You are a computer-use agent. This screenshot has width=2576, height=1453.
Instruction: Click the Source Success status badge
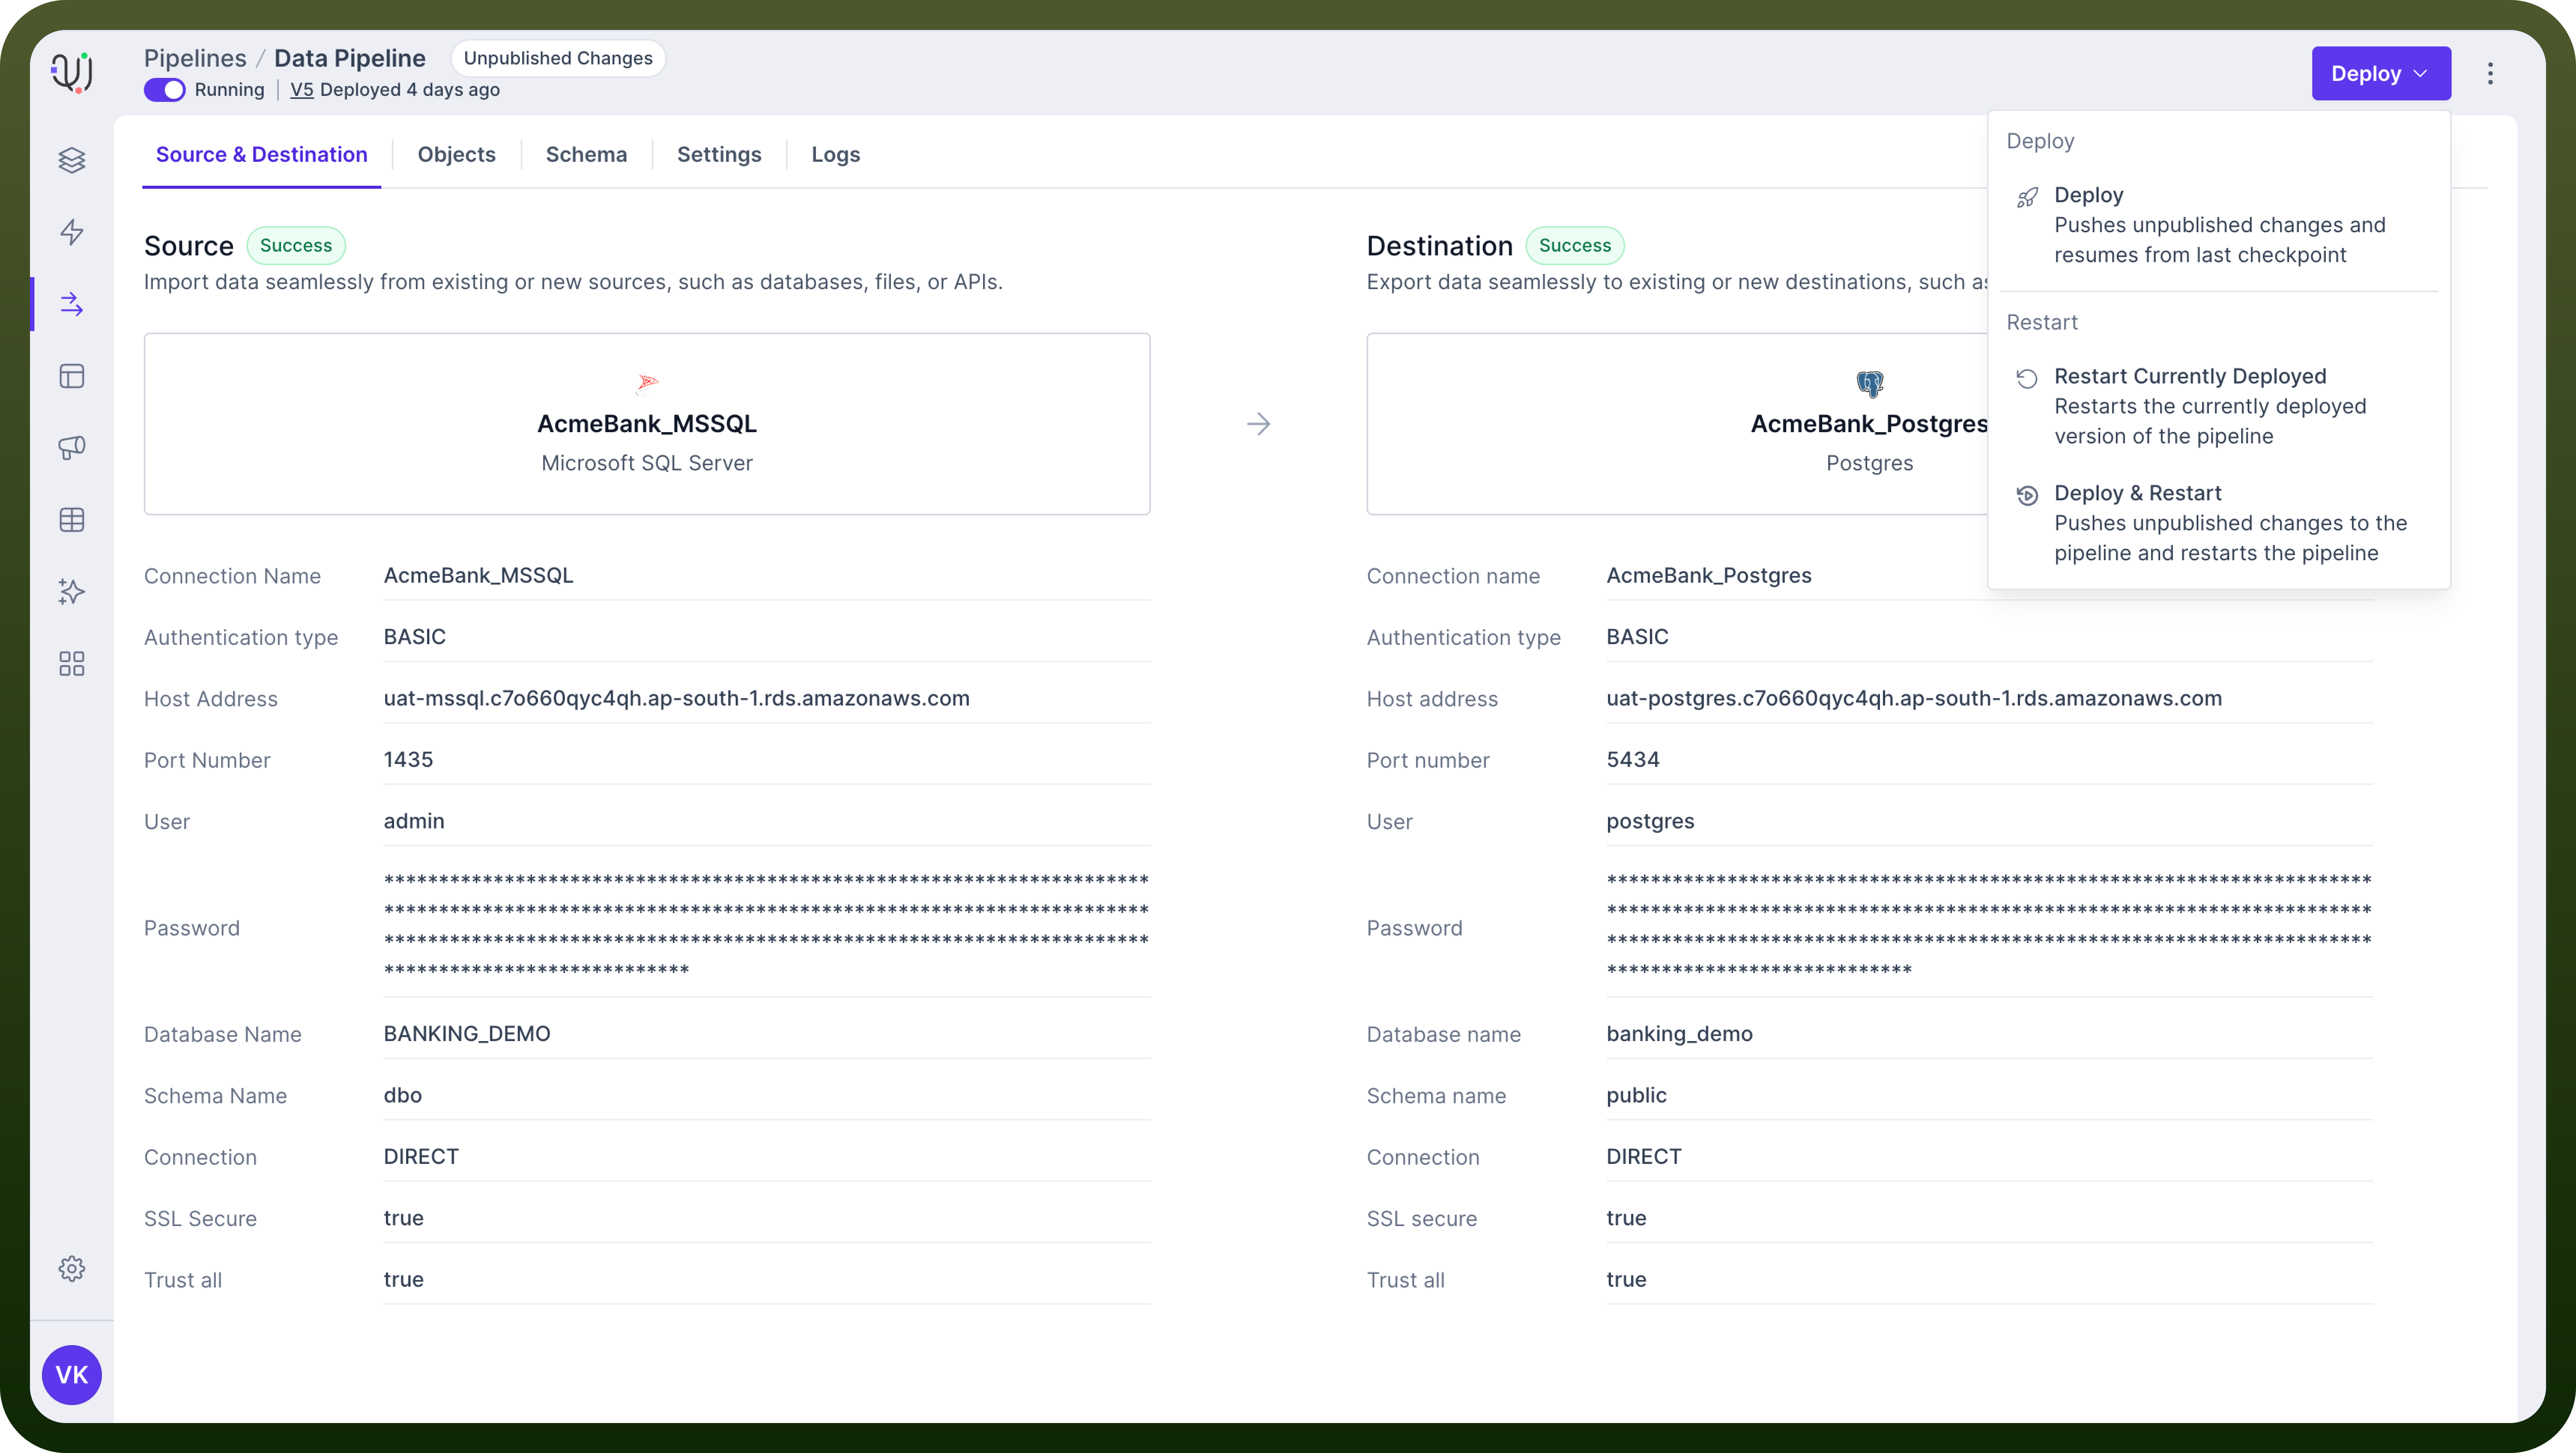[x=296, y=246]
